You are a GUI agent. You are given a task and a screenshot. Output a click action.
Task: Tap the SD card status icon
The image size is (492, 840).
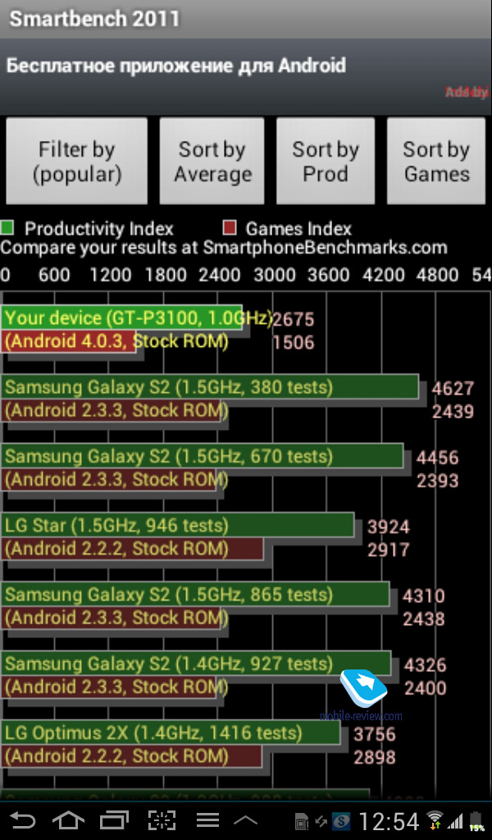point(302,821)
